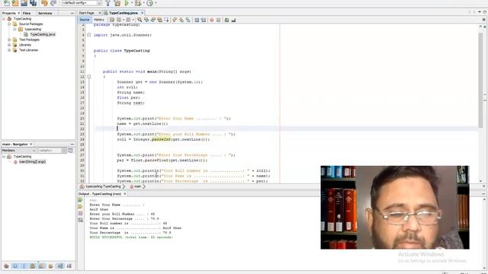Click the Save All toolbar icon
The height and width of the screenshot is (274, 488).
coord(33,3)
